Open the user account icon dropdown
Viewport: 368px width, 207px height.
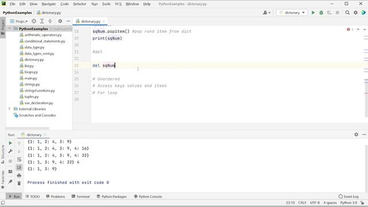[x=267, y=13]
